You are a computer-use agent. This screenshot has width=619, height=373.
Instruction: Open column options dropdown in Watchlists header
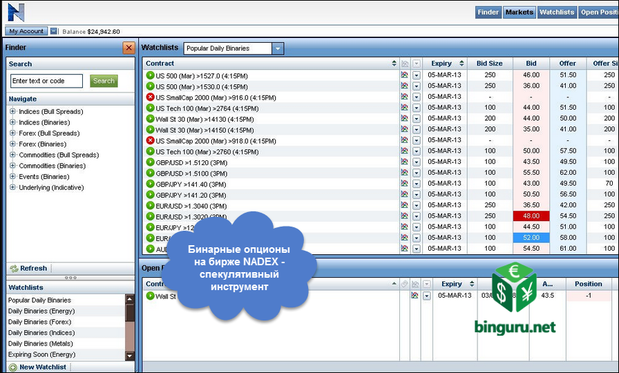click(417, 64)
